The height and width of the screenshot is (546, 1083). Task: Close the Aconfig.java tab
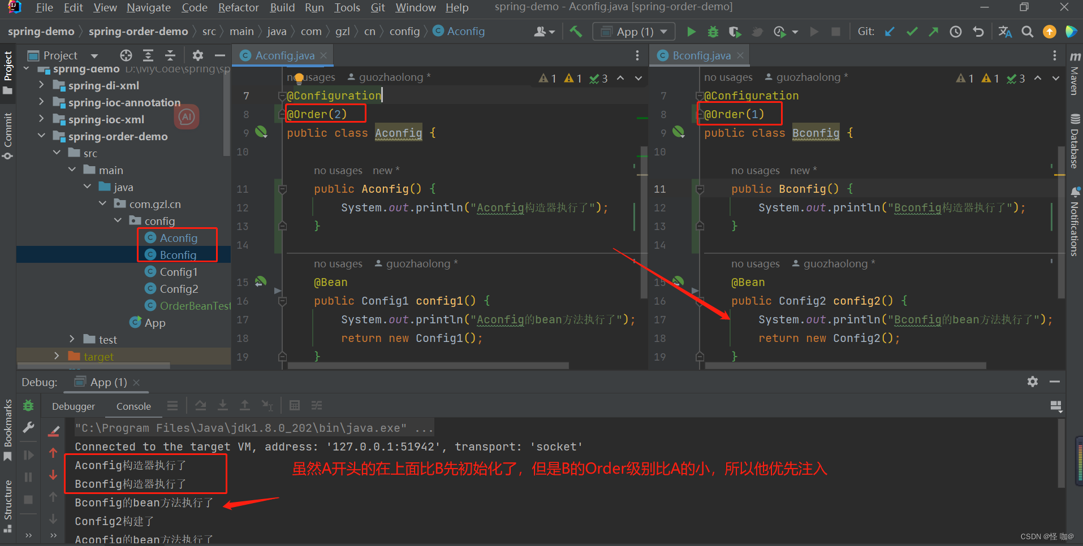[x=323, y=55]
